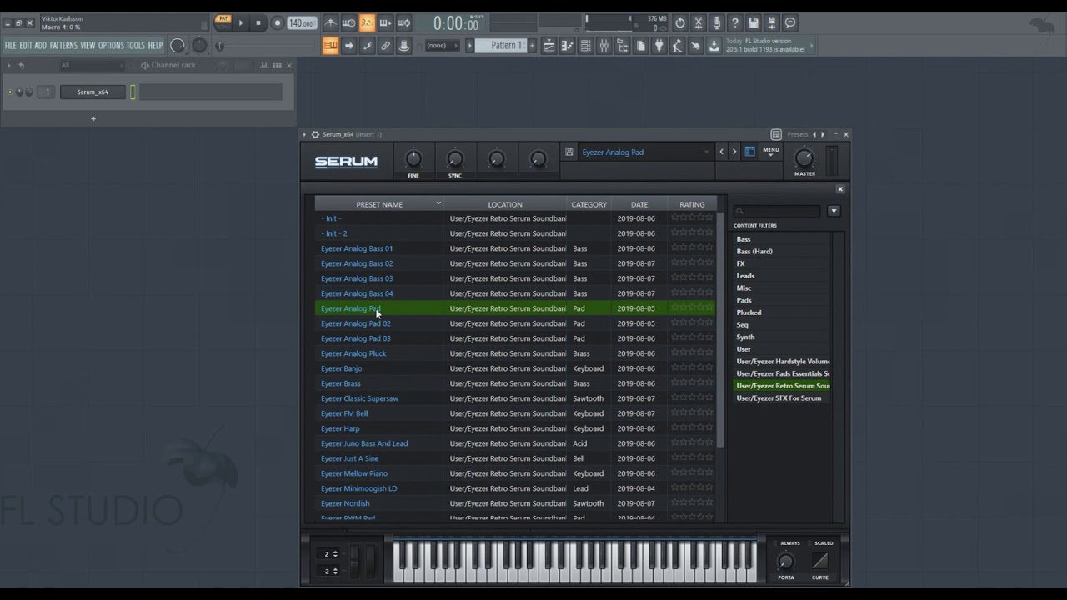
Task: Adjust the FINE tune knob
Action: tap(413, 158)
